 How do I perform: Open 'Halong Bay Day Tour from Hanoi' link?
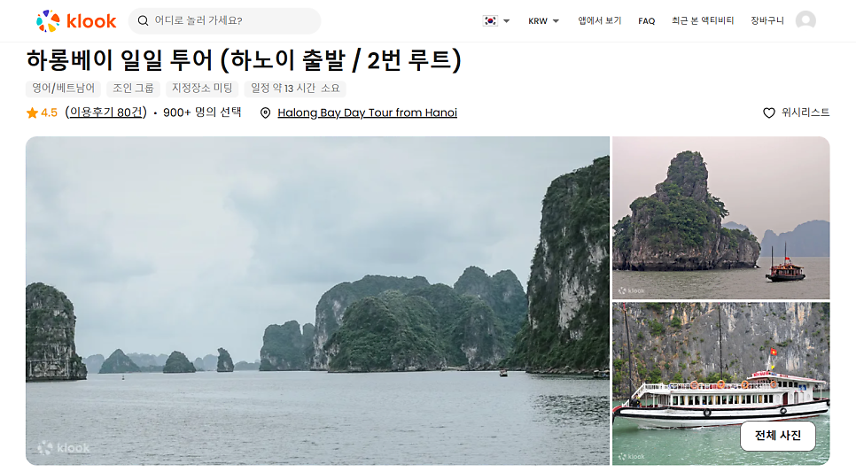coord(368,113)
